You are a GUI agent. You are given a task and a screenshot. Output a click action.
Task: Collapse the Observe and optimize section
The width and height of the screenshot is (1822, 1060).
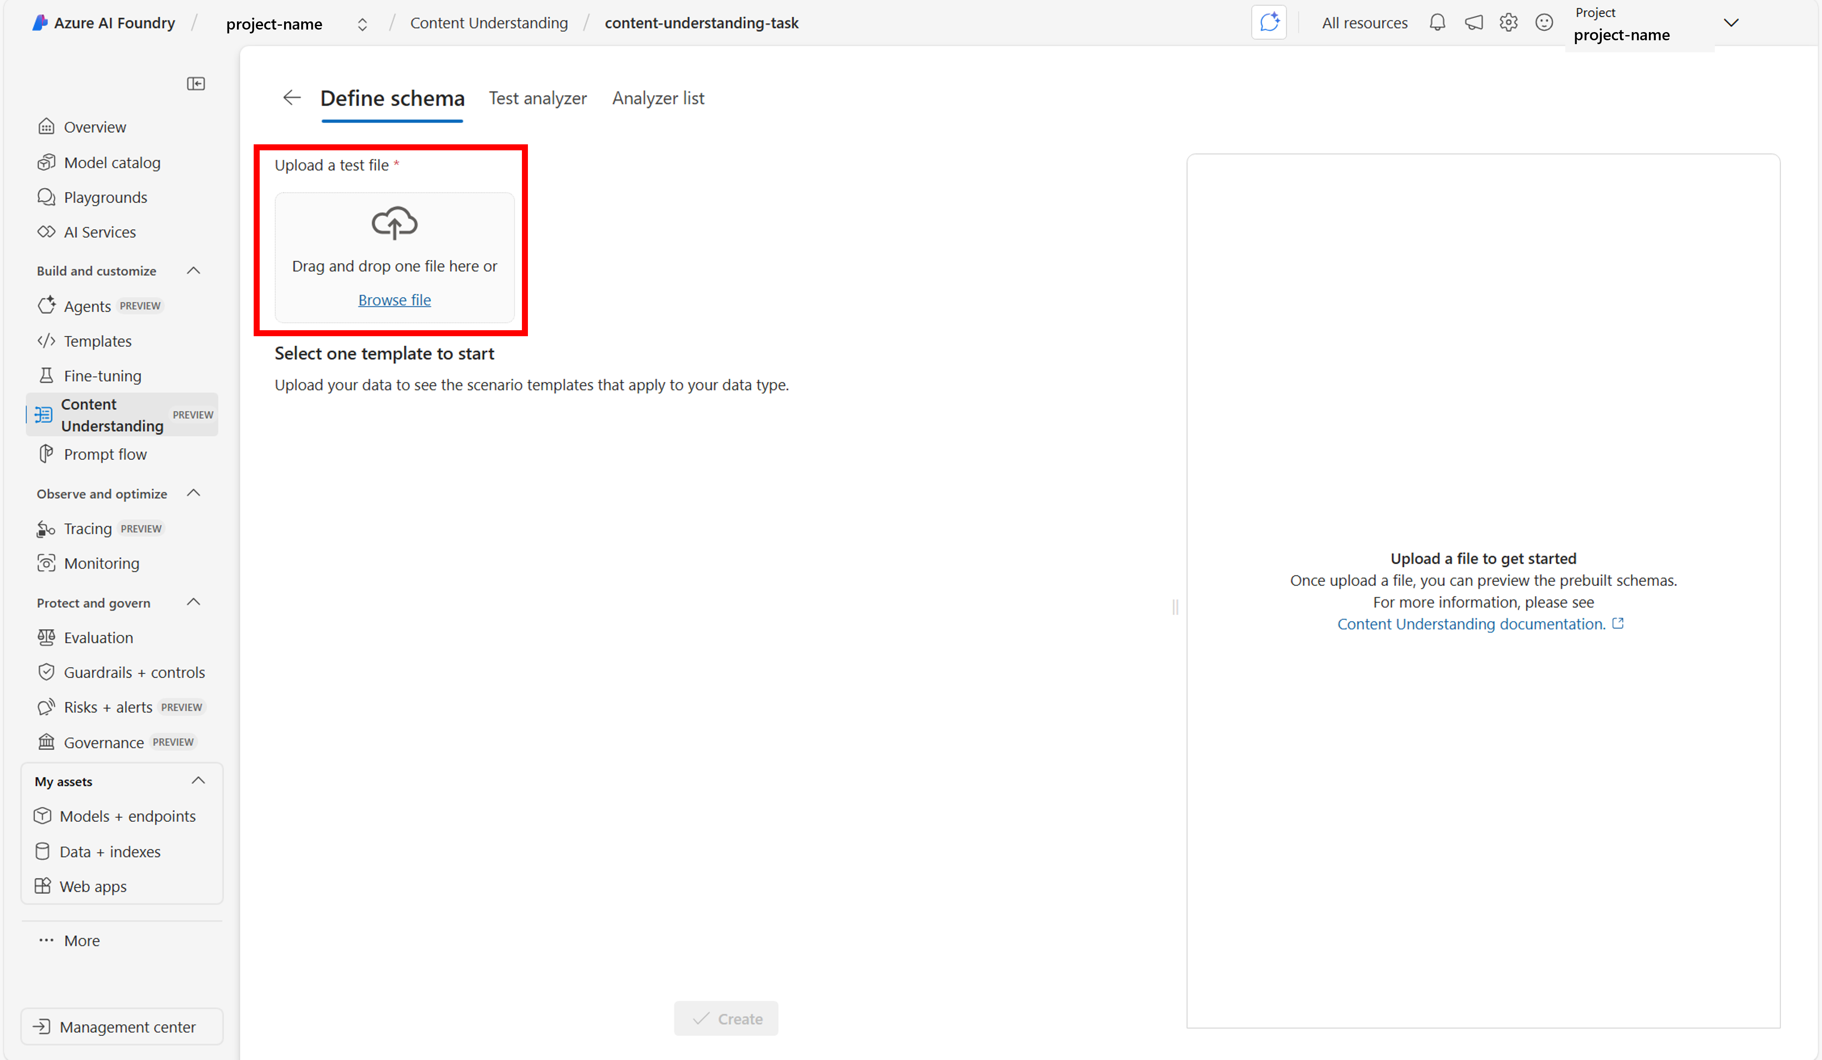click(x=193, y=493)
